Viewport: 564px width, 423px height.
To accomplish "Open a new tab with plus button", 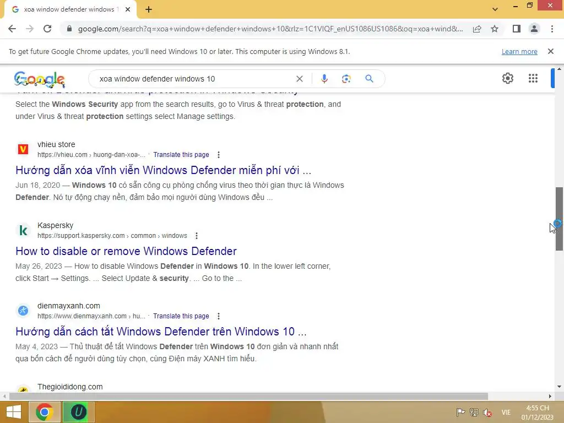I will 149,9.
